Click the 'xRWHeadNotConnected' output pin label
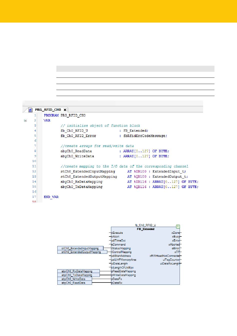 pos(165,256)
